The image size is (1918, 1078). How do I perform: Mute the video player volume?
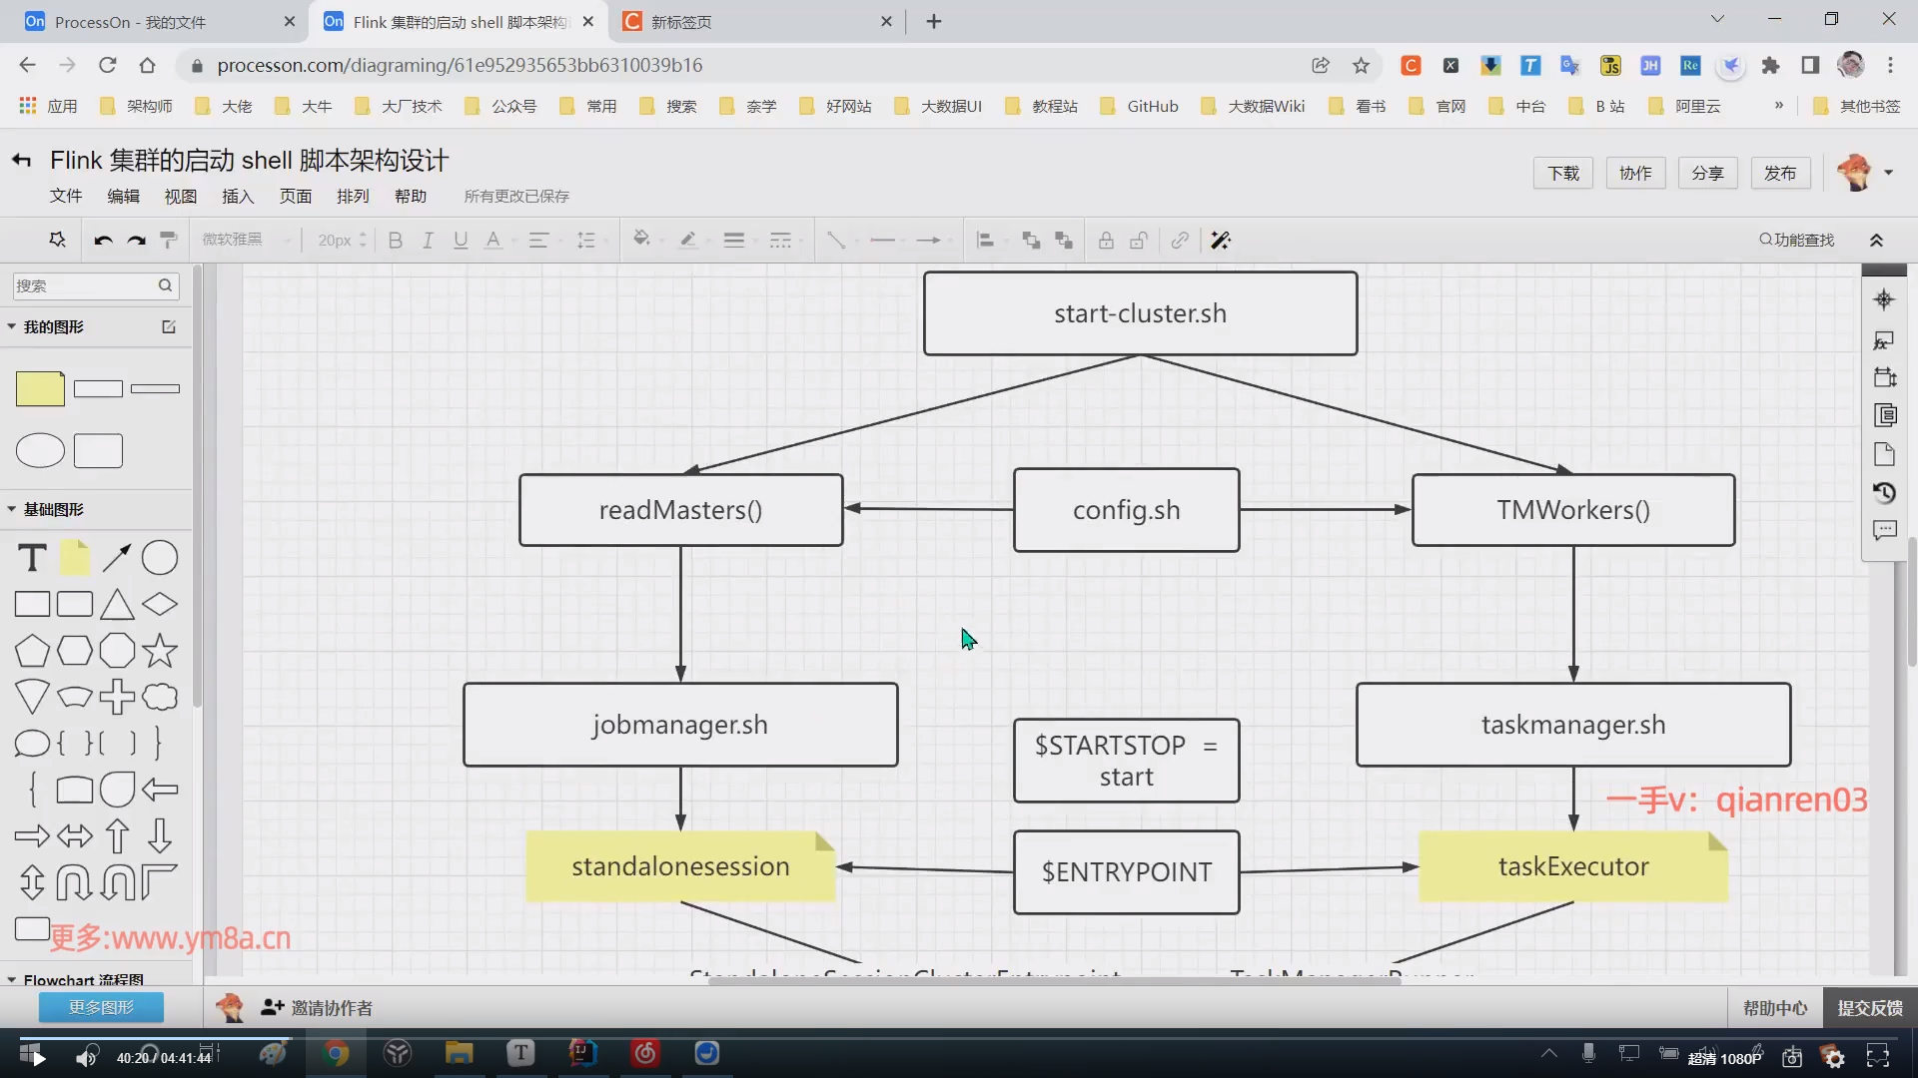coord(87,1058)
